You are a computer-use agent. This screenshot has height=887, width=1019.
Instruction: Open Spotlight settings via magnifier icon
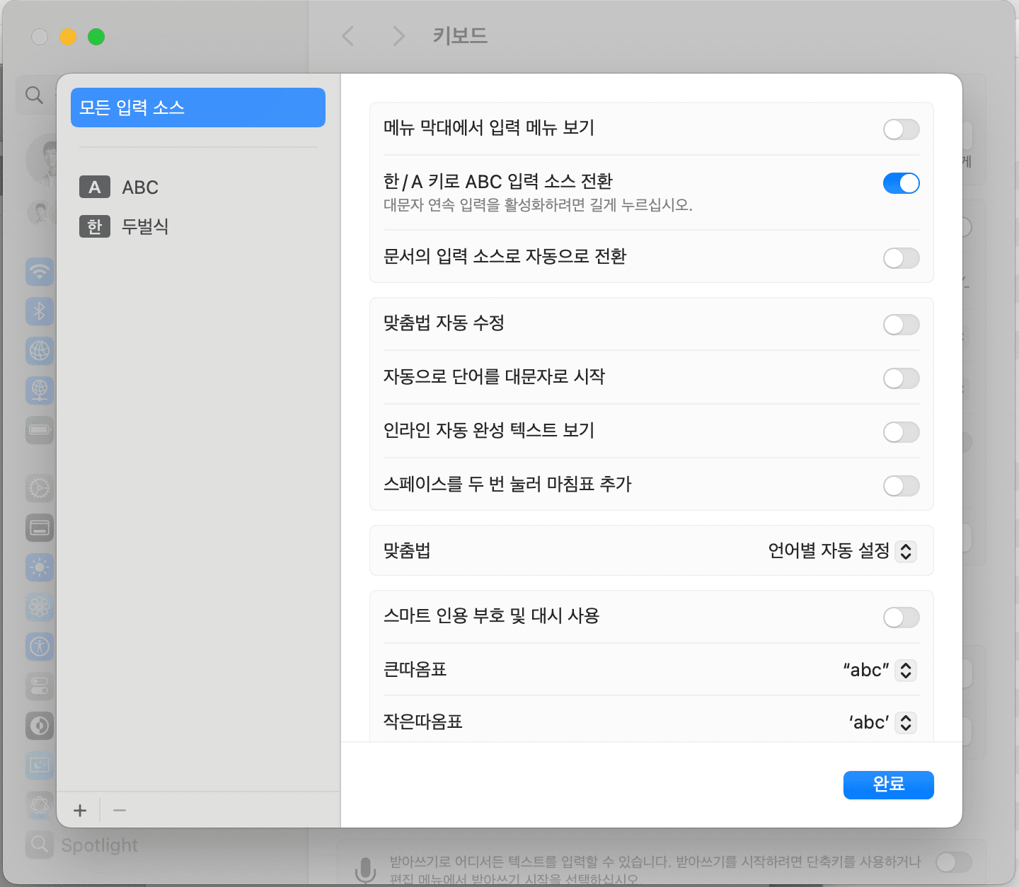click(x=40, y=845)
